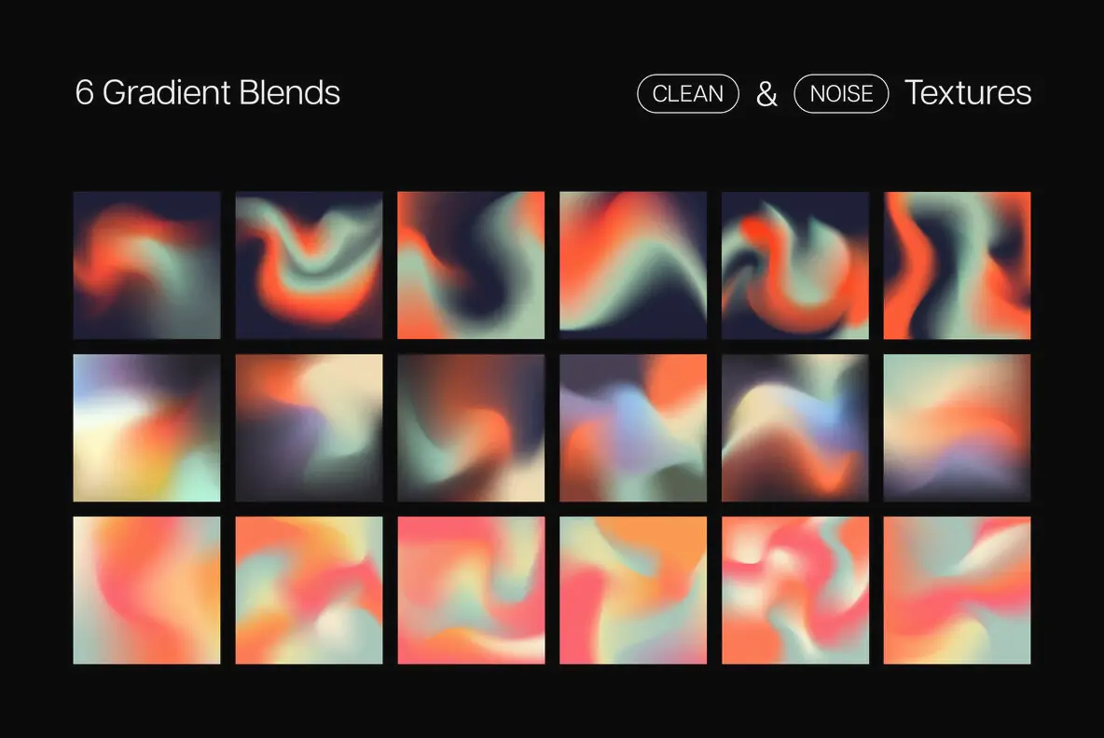Click the last gradient in the top row

tap(957, 265)
